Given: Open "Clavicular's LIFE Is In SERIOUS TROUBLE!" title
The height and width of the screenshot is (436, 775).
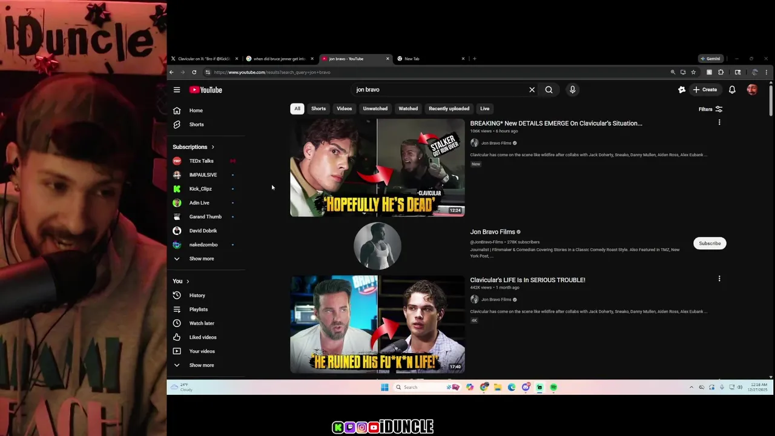Looking at the screenshot, I should coord(527,280).
